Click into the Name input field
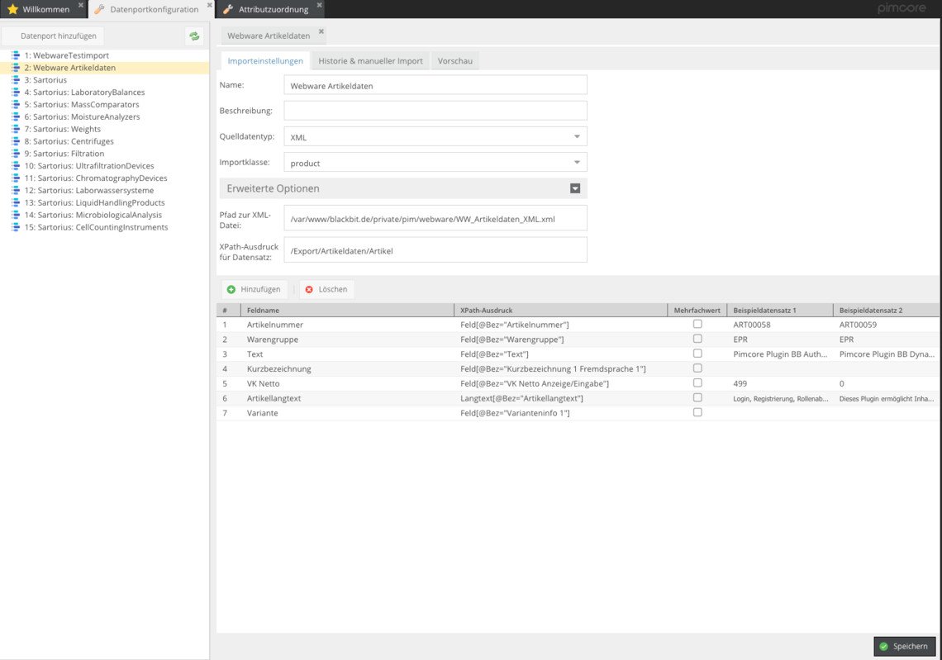Viewport: 942px width, 660px height. (435, 85)
